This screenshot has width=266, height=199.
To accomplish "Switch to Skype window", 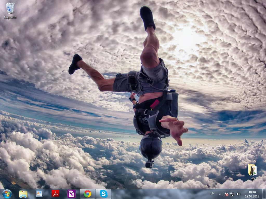I will tap(103, 194).
